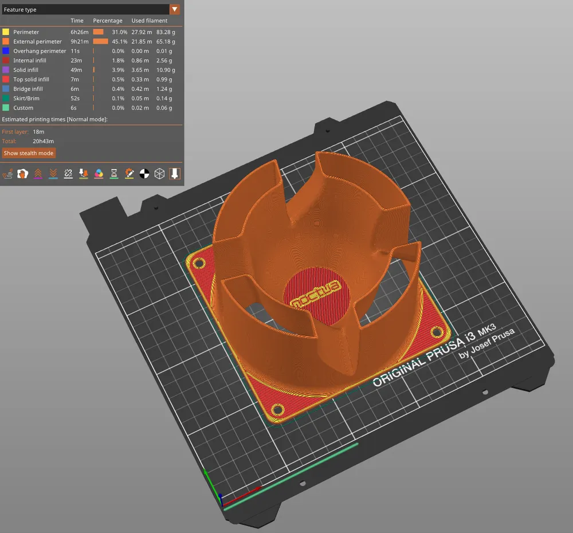Hide Internal infill in the legend
The image size is (573, 533).
(x=30, y=61)
